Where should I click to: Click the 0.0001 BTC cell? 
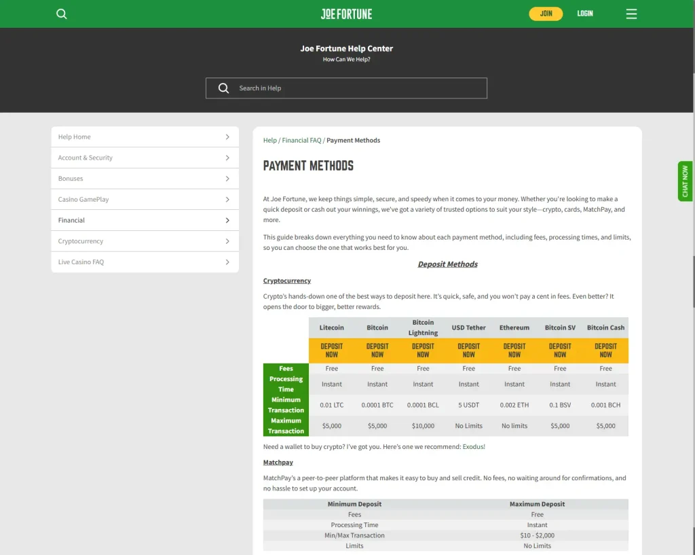point(377,405)
